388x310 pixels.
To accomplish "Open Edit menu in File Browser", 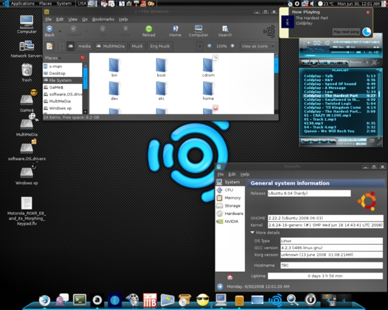I will (x=59, y=19).
